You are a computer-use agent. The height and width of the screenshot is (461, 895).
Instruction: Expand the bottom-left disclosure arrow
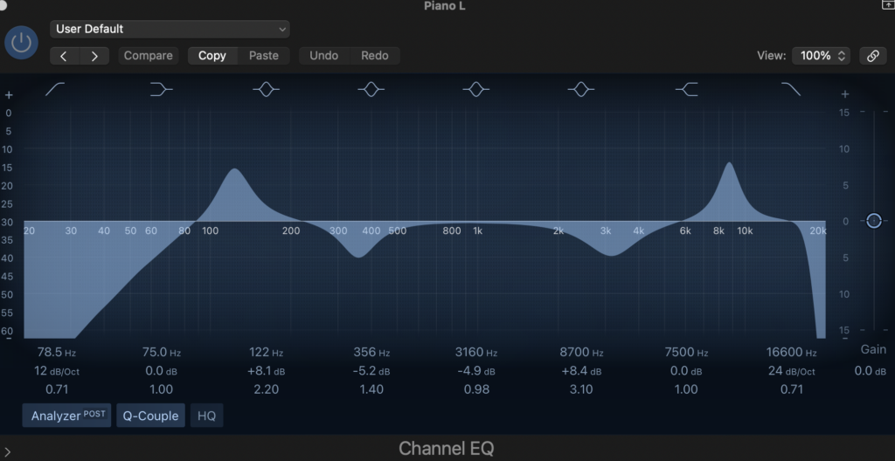[7, 451]
